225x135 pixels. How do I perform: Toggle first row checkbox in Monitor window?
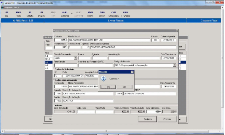[180, 56]
